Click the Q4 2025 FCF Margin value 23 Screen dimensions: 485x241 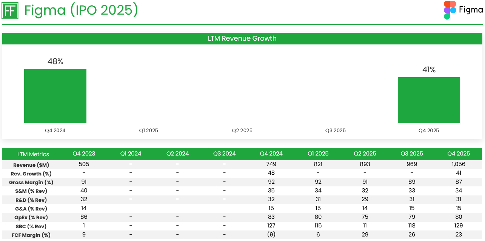coord(459,234)
